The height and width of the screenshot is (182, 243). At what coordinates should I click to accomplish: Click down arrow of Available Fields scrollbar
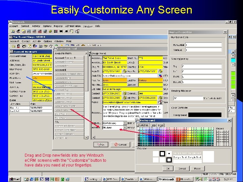(86, 137)
